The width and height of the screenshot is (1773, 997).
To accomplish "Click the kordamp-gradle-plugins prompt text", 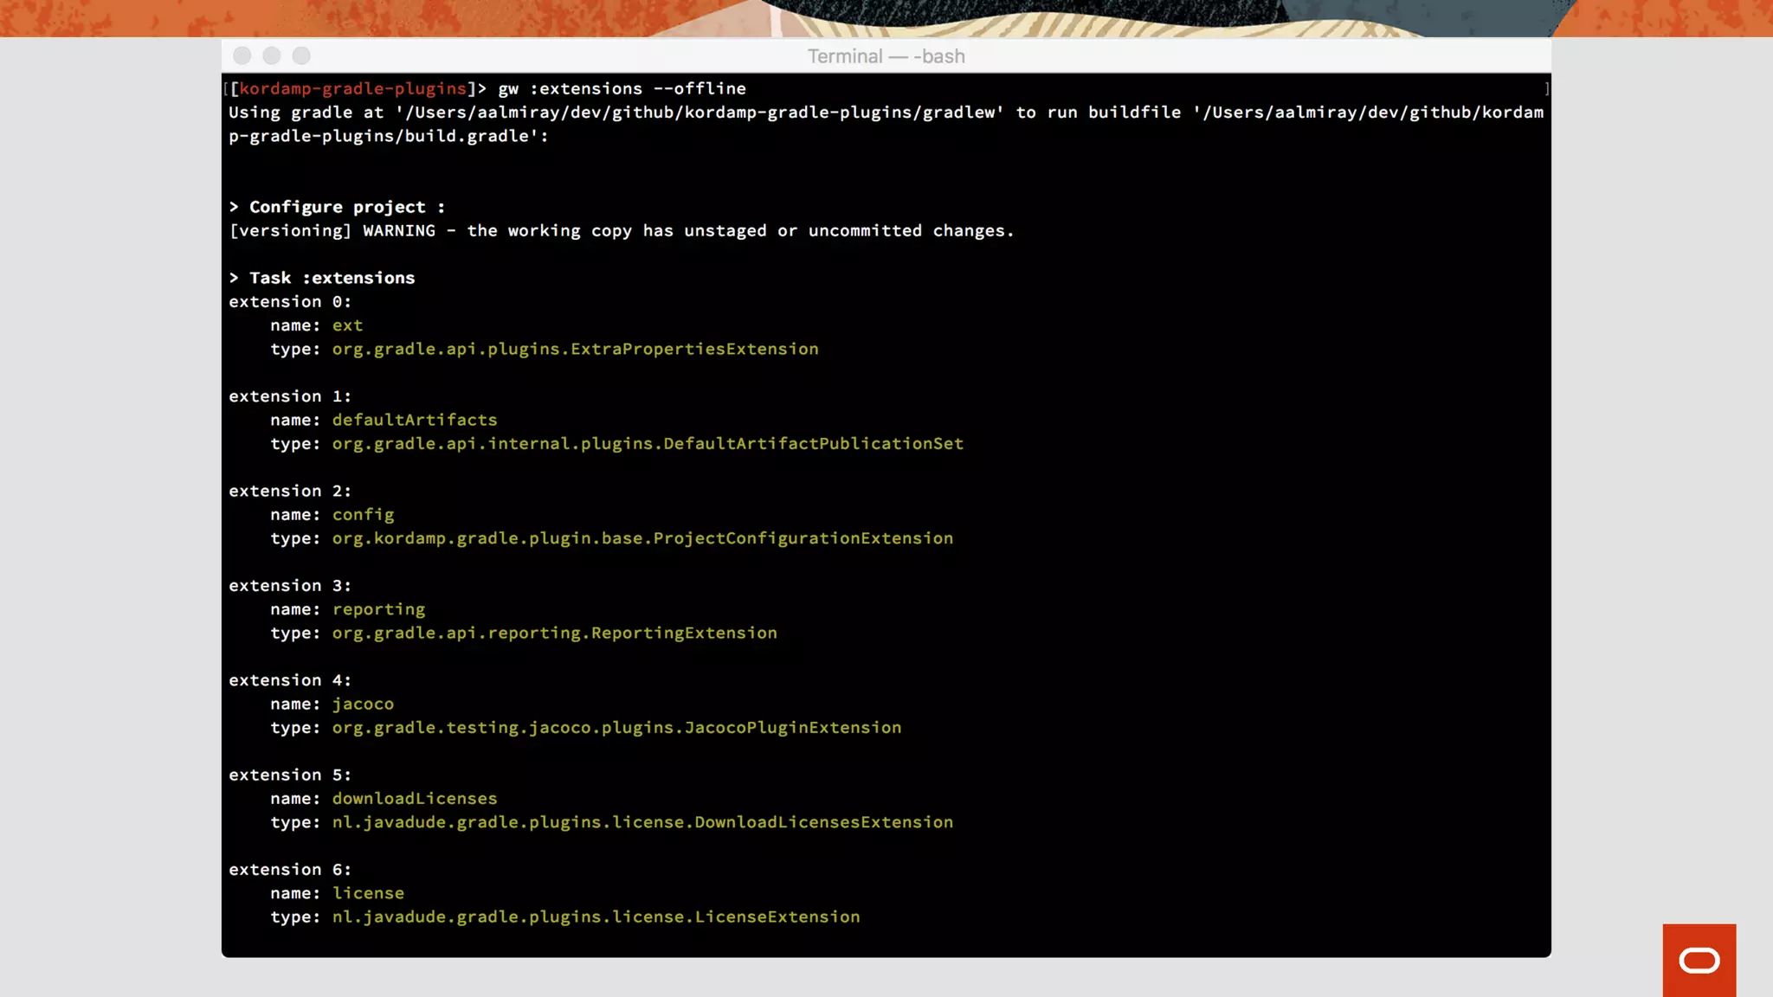I will [x=352, y=88].
